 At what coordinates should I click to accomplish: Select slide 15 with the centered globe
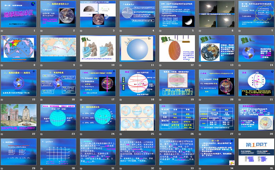(19, 83)
